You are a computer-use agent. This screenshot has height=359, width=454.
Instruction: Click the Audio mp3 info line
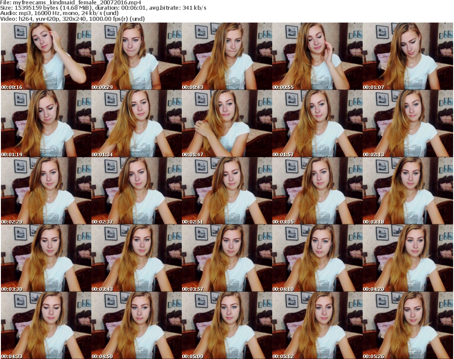(59, 13)
